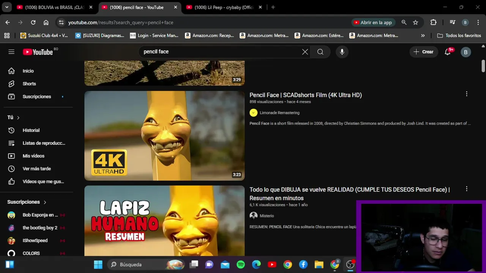
Task: Open the Limonade Remastering channel
Action: pyautogui.click(x=279, y=113)
